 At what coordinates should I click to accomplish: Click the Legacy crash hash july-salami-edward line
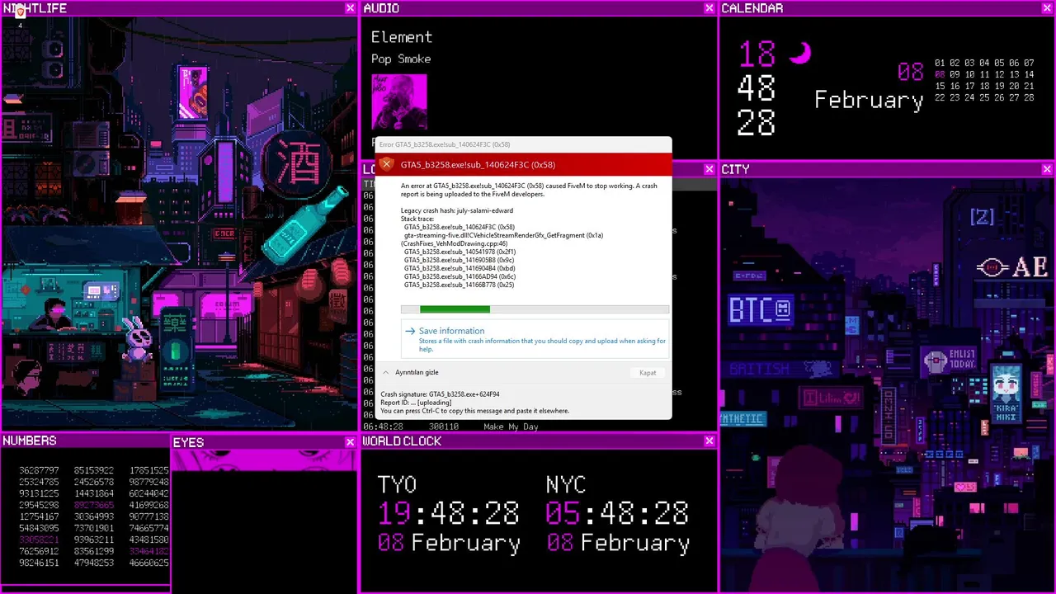[x=457, y=210]
